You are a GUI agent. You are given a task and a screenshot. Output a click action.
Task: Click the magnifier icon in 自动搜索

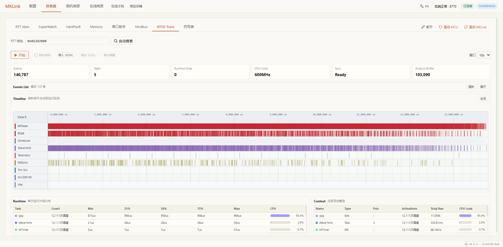point(116,41)
